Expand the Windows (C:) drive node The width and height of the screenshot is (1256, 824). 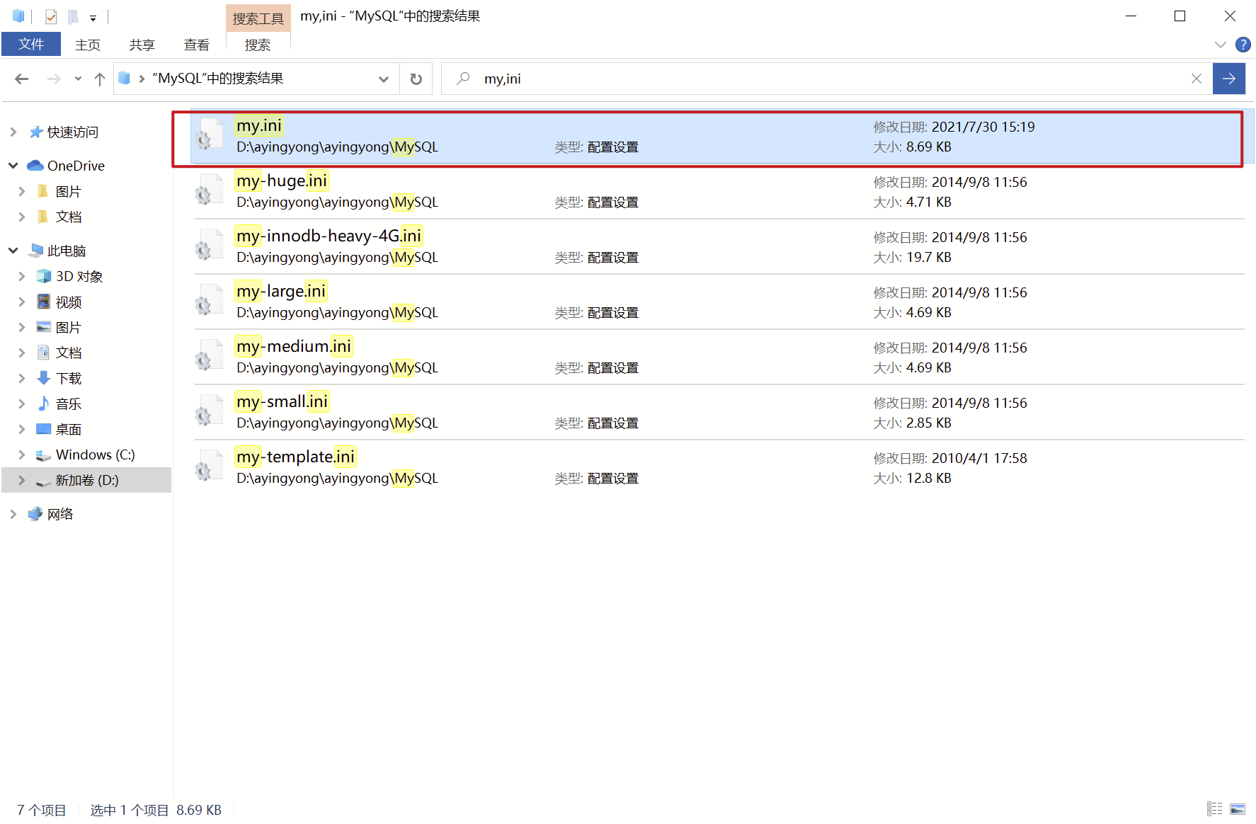22,454
